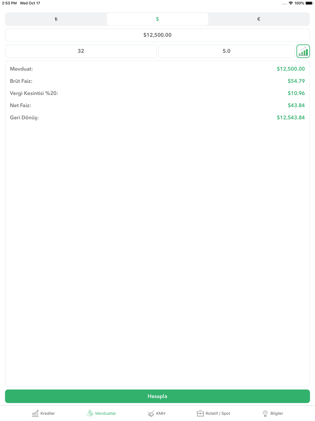Tap the Geri Dönüş result value $12,543.84
Screen dimensions: 315x421
tap(290, 118)
